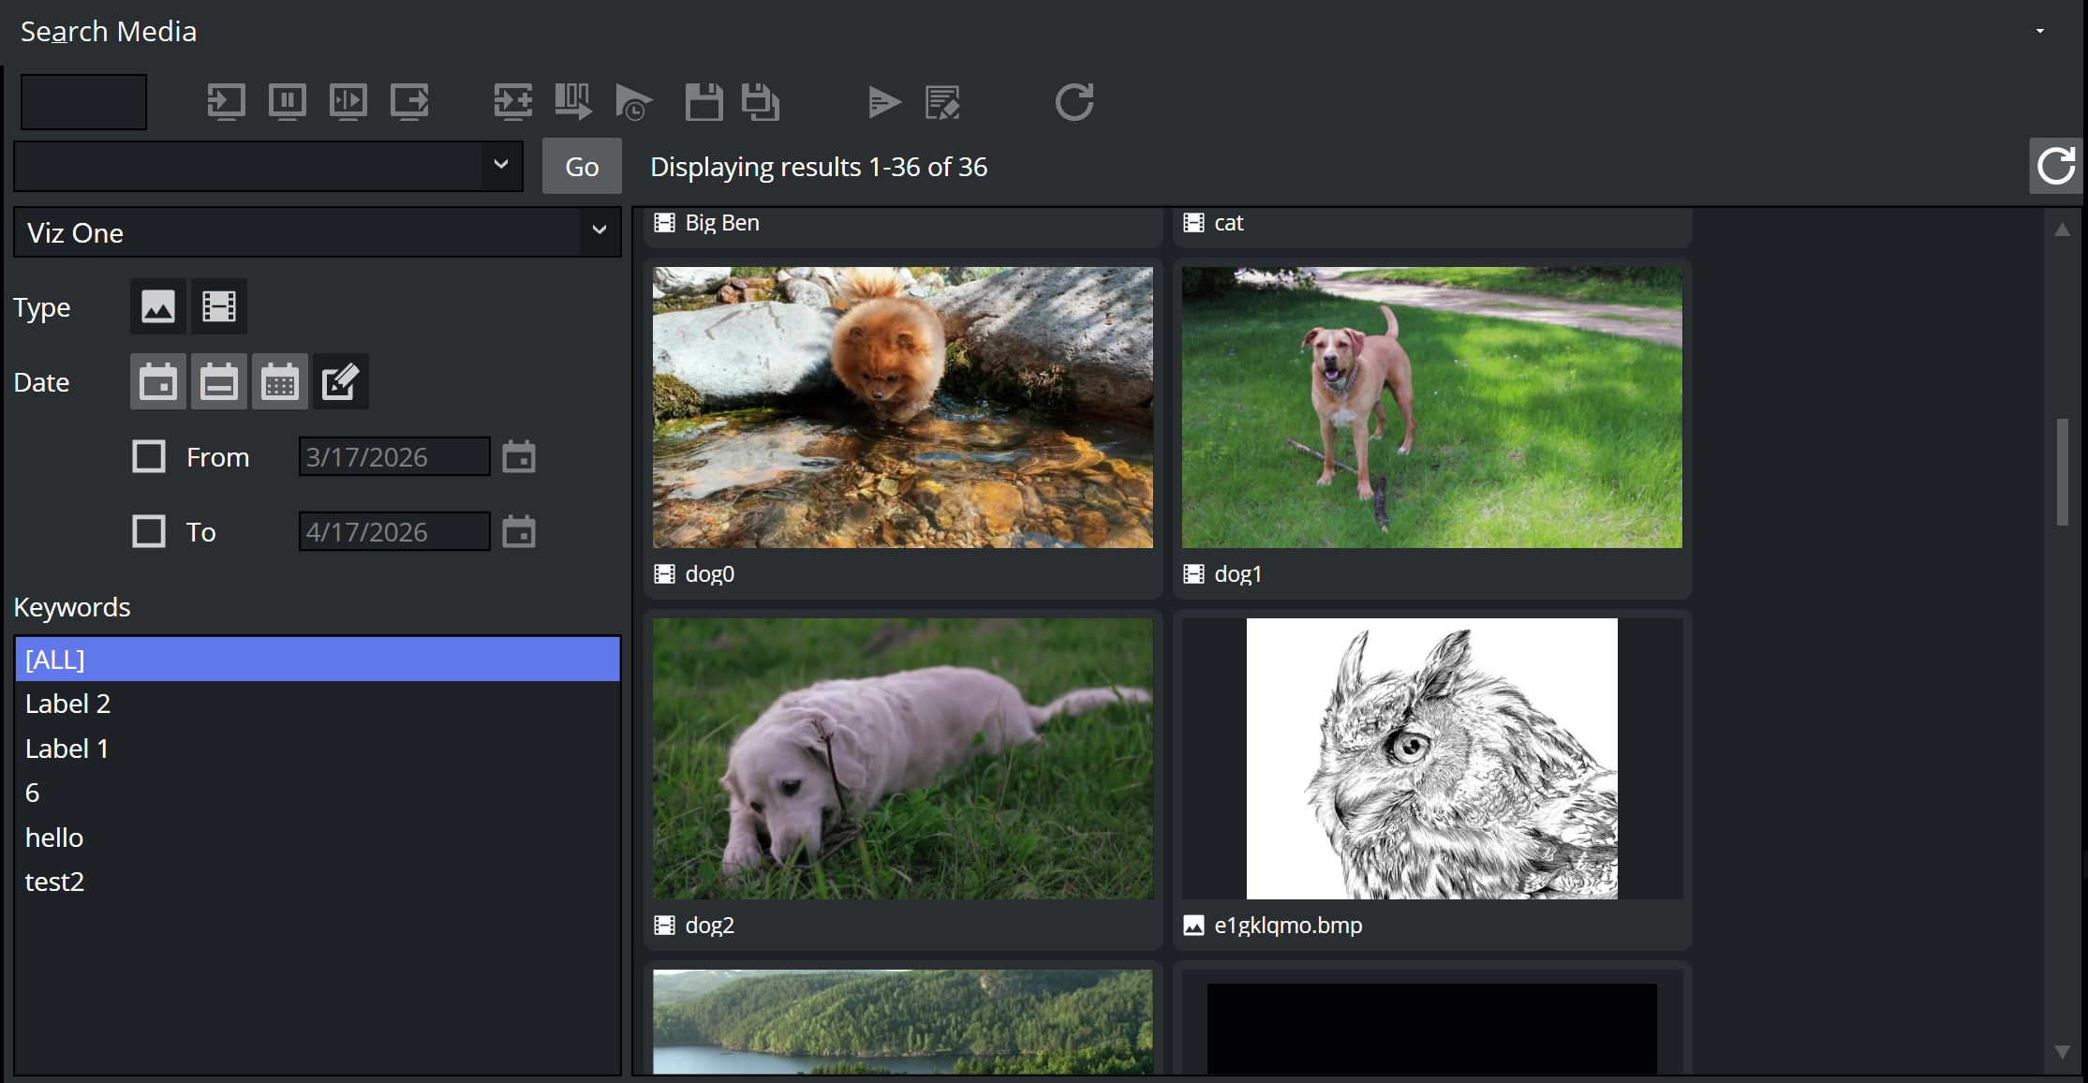Enable the From date checkbox

click(x=149, y=456)
